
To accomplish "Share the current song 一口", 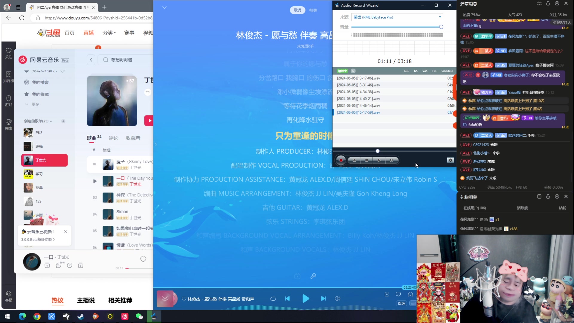I will point(70,265).
